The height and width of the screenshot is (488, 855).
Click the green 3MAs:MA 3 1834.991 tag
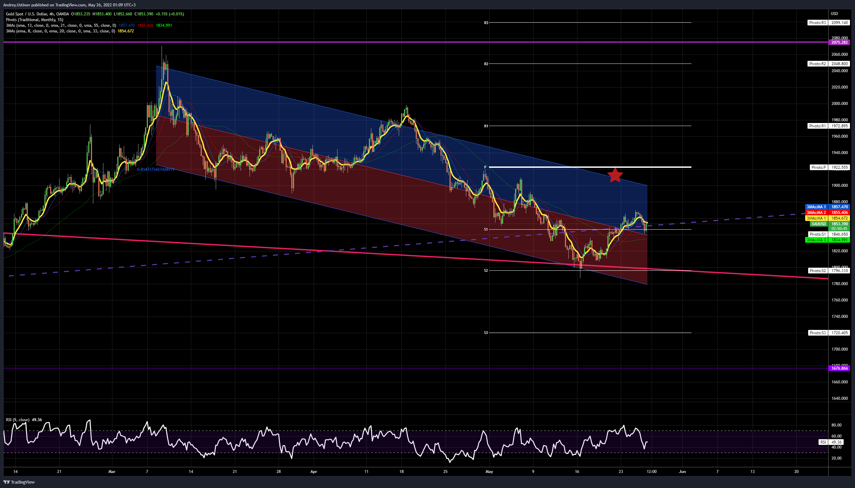point(827,240)
